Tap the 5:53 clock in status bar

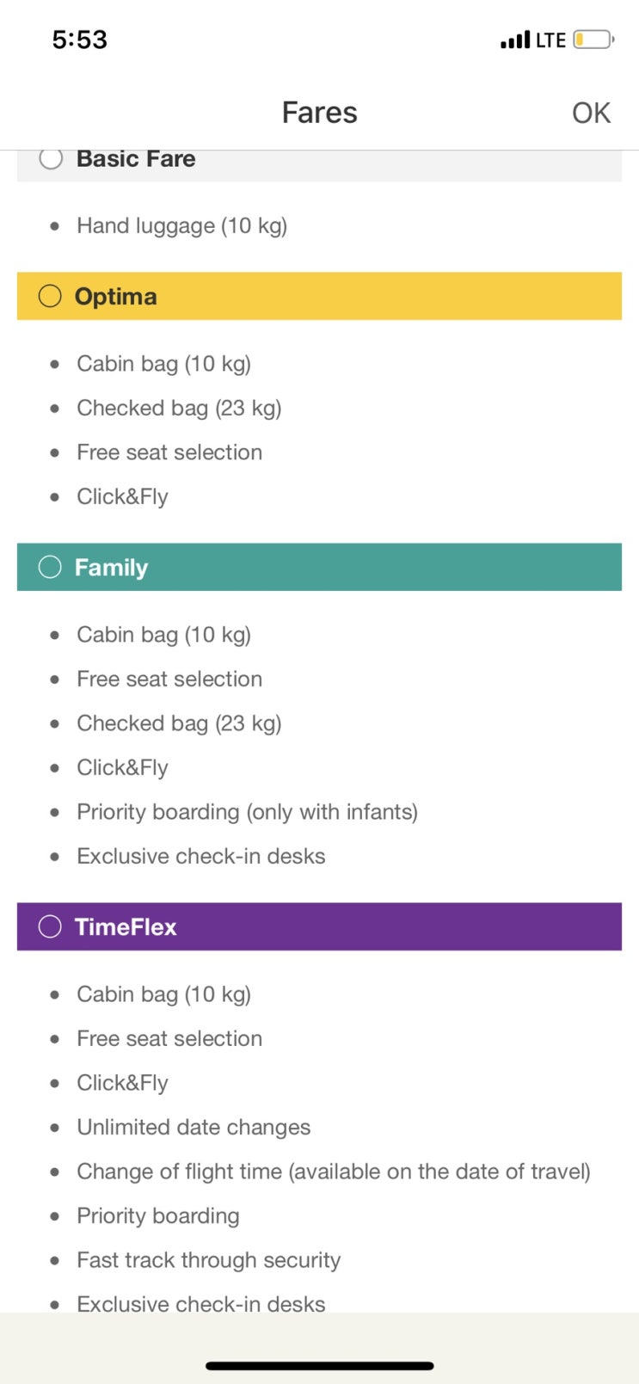pyautogui.click(x=80, y=40)
